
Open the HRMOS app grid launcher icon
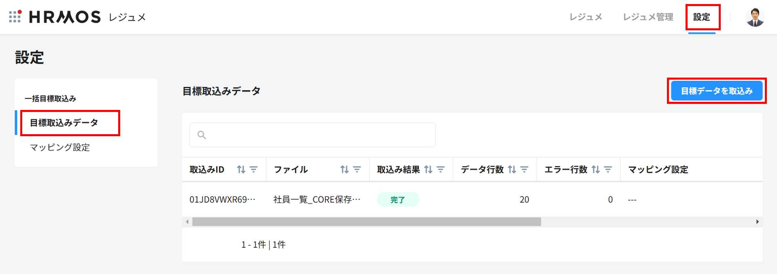(15, 17)
